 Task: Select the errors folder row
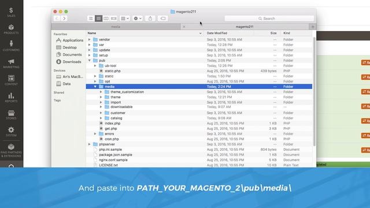point(199,133)
